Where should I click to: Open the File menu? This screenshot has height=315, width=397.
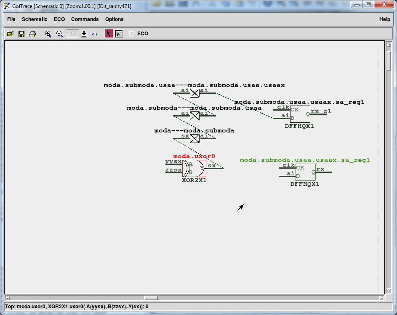coord(11,19)
